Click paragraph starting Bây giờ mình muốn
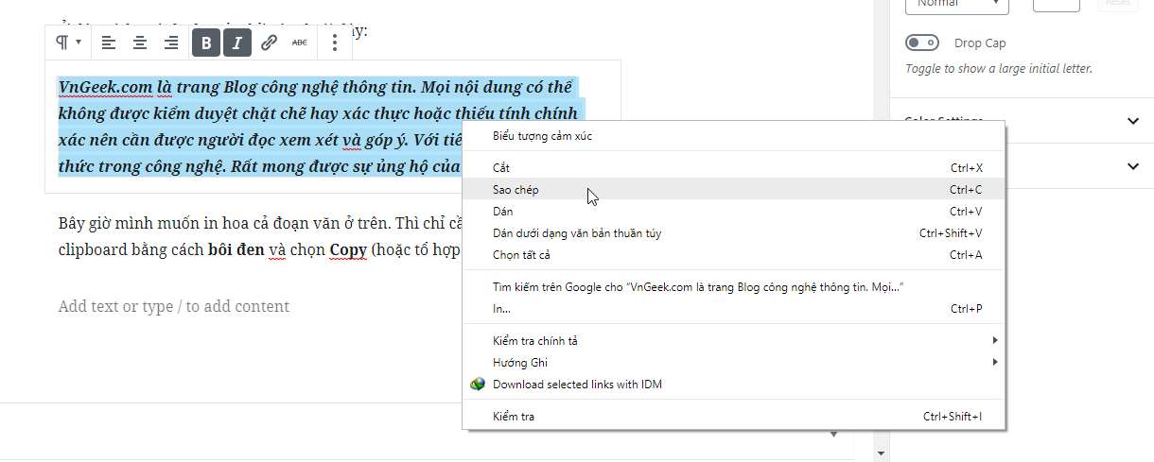The image size is (1154, 462). point(260,238)
